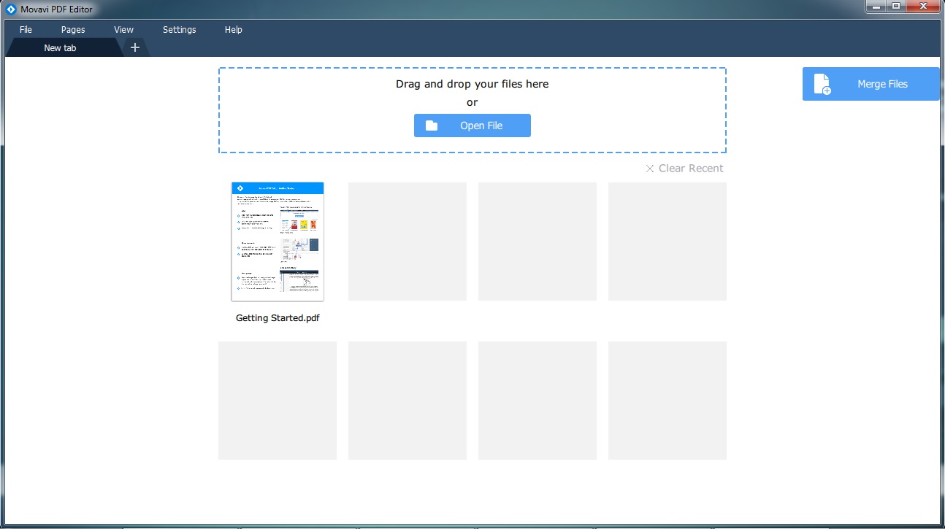The width and height of the screenshot is (945, 529).
Task: Add a new tab with plus icon
Action: click(x=134, y=47)
